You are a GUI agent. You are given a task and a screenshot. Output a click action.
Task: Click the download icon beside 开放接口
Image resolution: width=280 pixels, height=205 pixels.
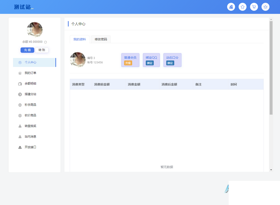point(20,147)
